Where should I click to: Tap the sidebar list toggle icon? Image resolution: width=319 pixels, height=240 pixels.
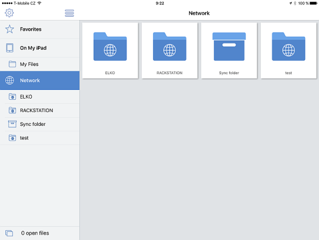pos(69,13)
